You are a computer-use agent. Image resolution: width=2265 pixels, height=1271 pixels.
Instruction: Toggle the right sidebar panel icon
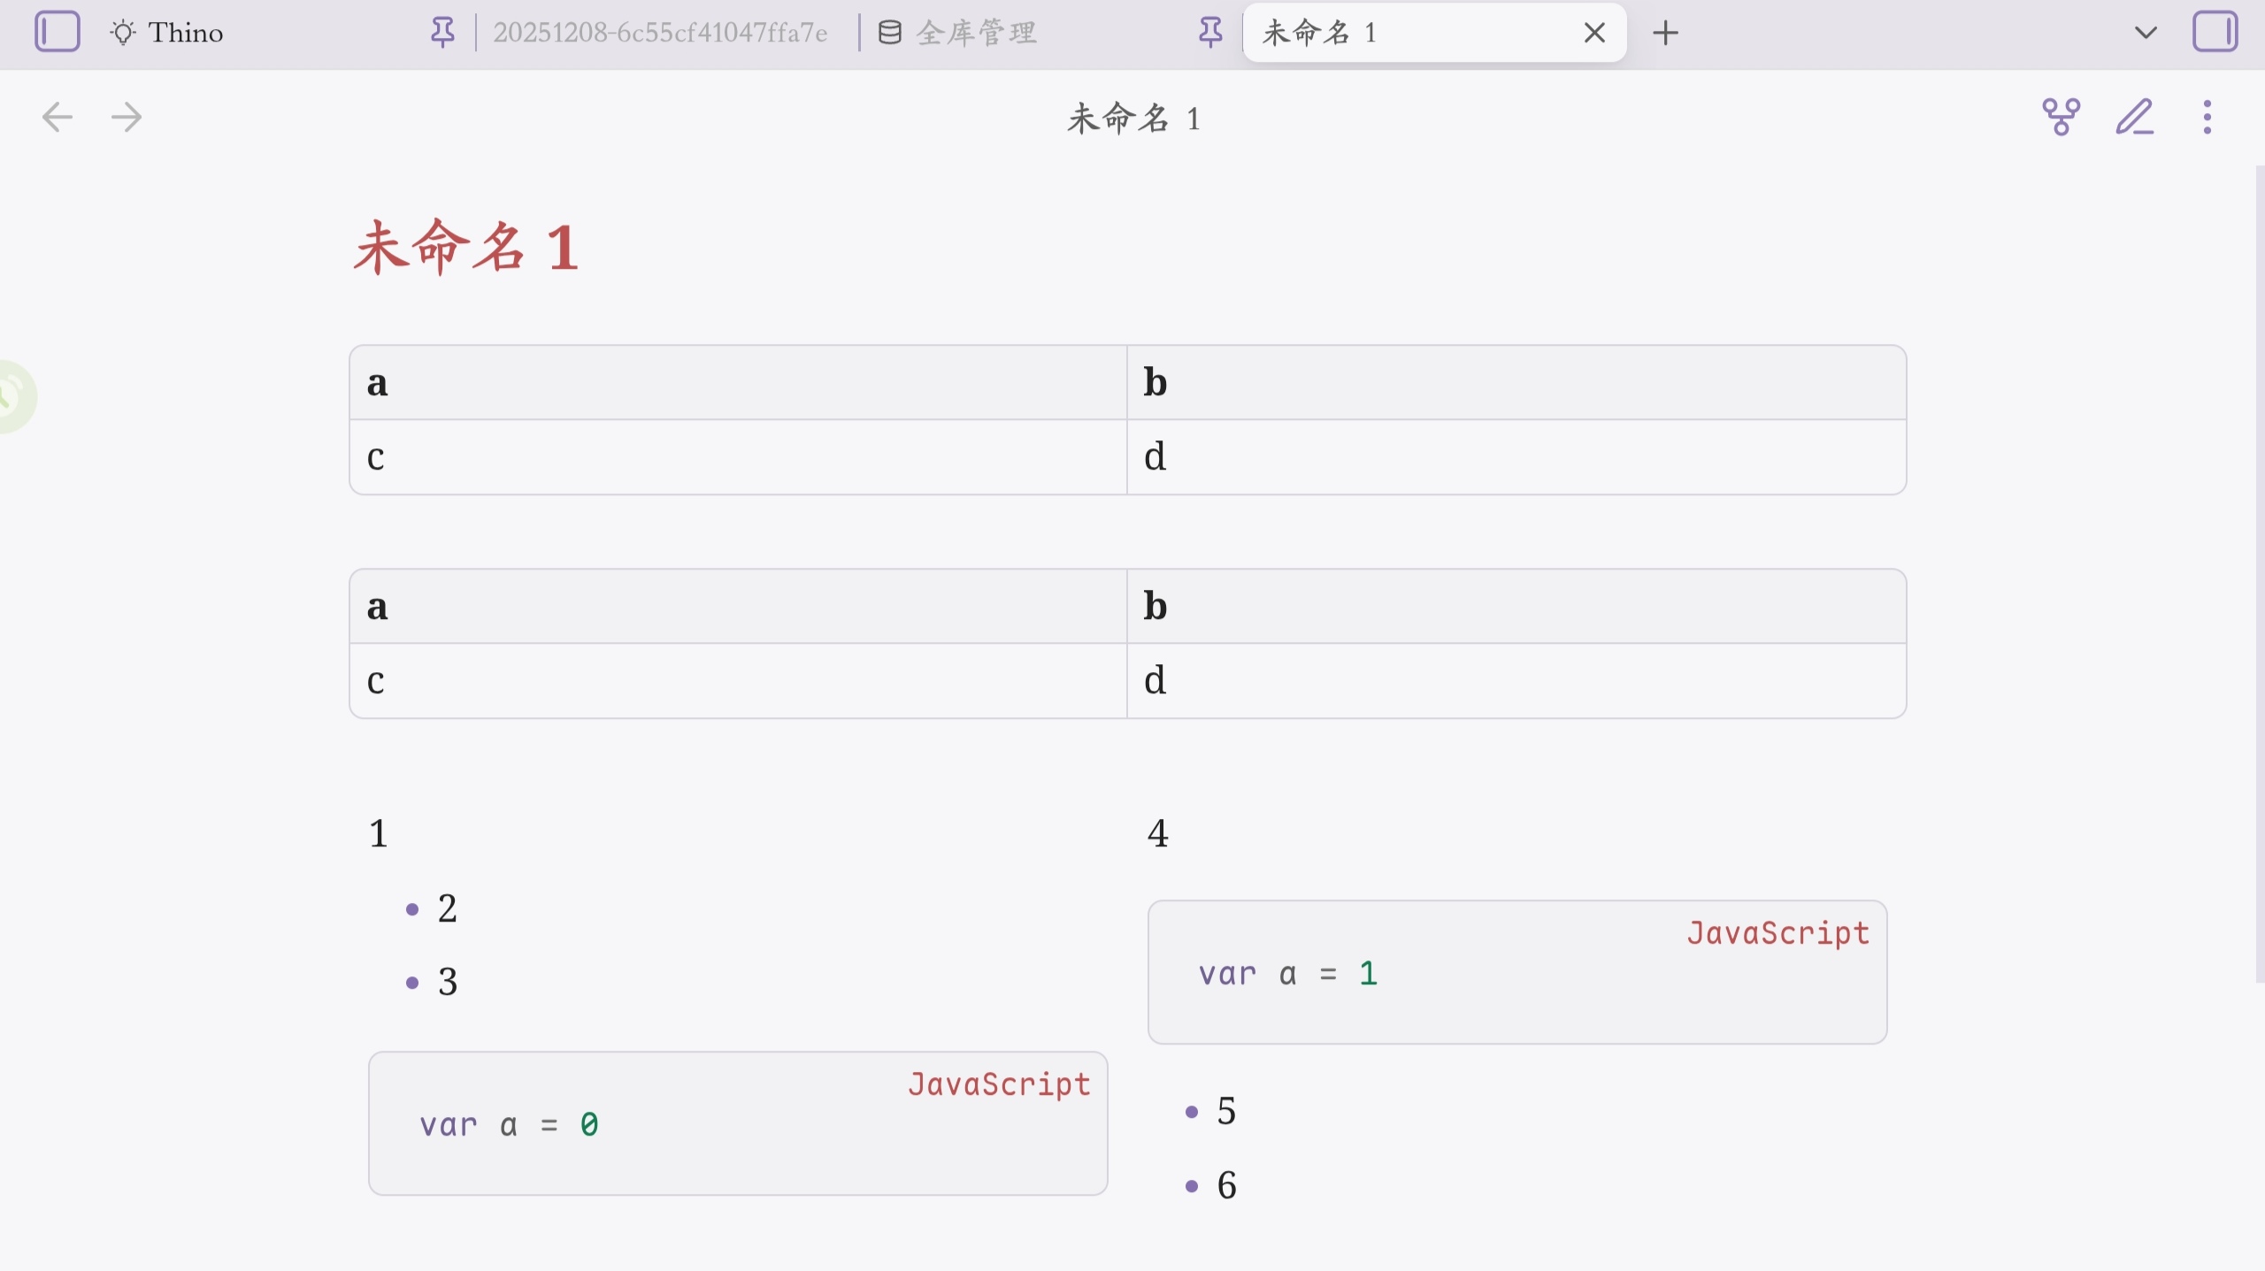(x=2215, y=33)
